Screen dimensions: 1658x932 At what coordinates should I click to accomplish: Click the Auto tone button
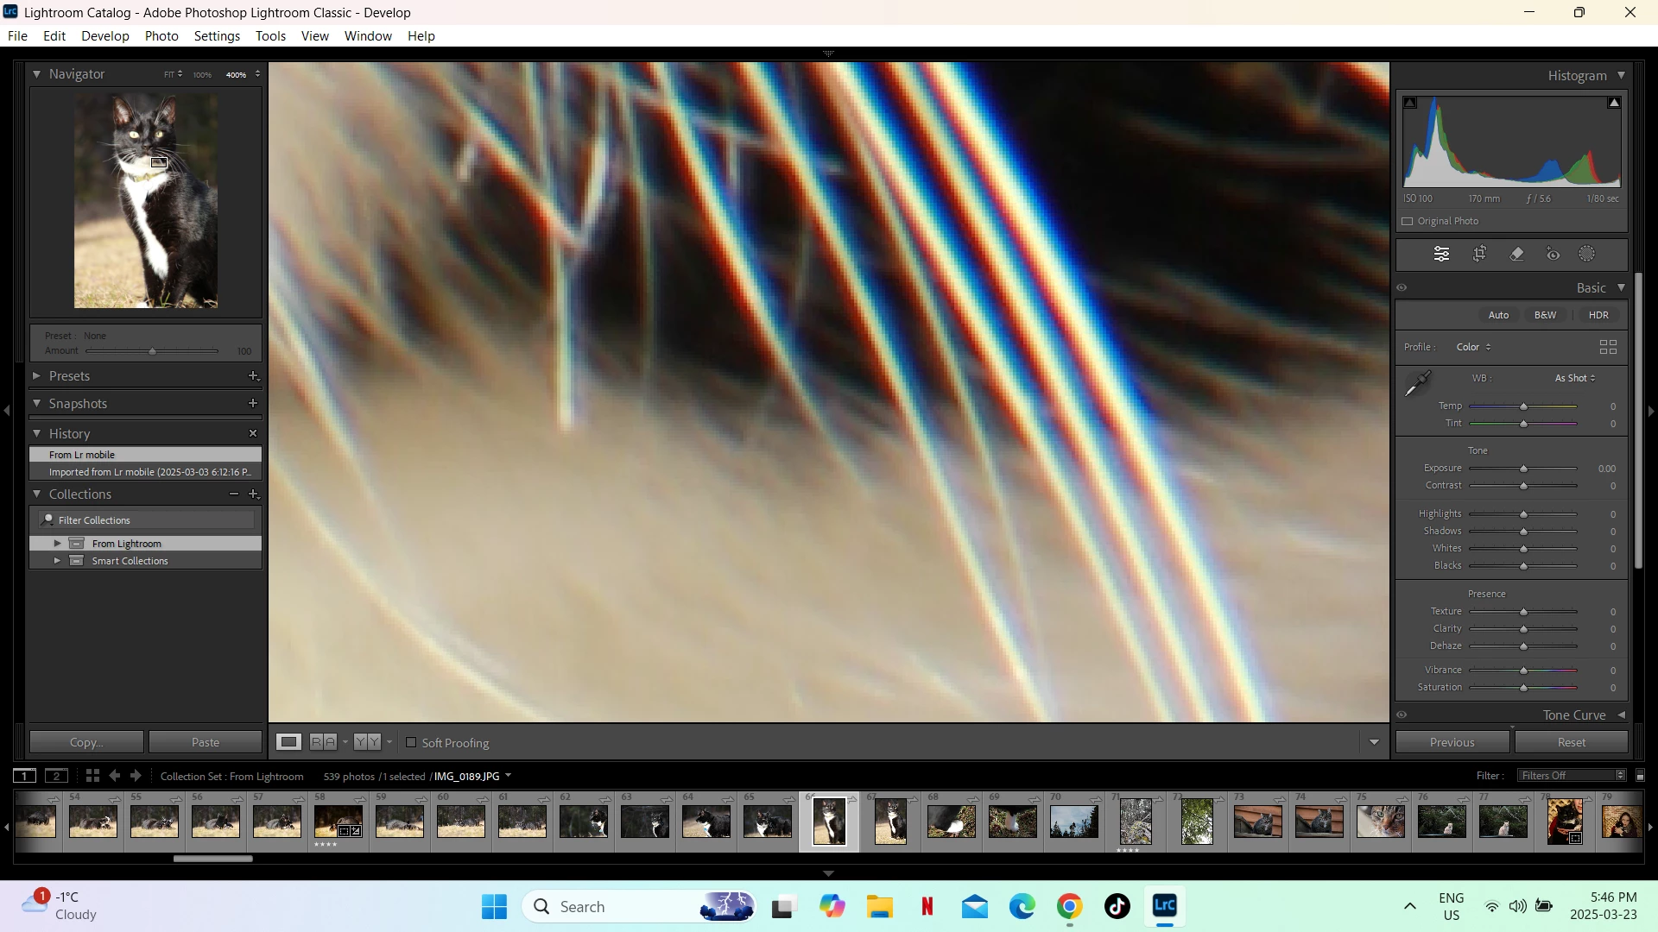coord(1498,315)
